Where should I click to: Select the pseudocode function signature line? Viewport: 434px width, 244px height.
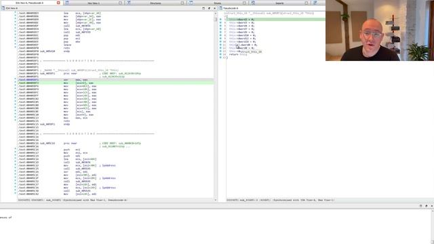pyautogui.click(x=269, y=13)
